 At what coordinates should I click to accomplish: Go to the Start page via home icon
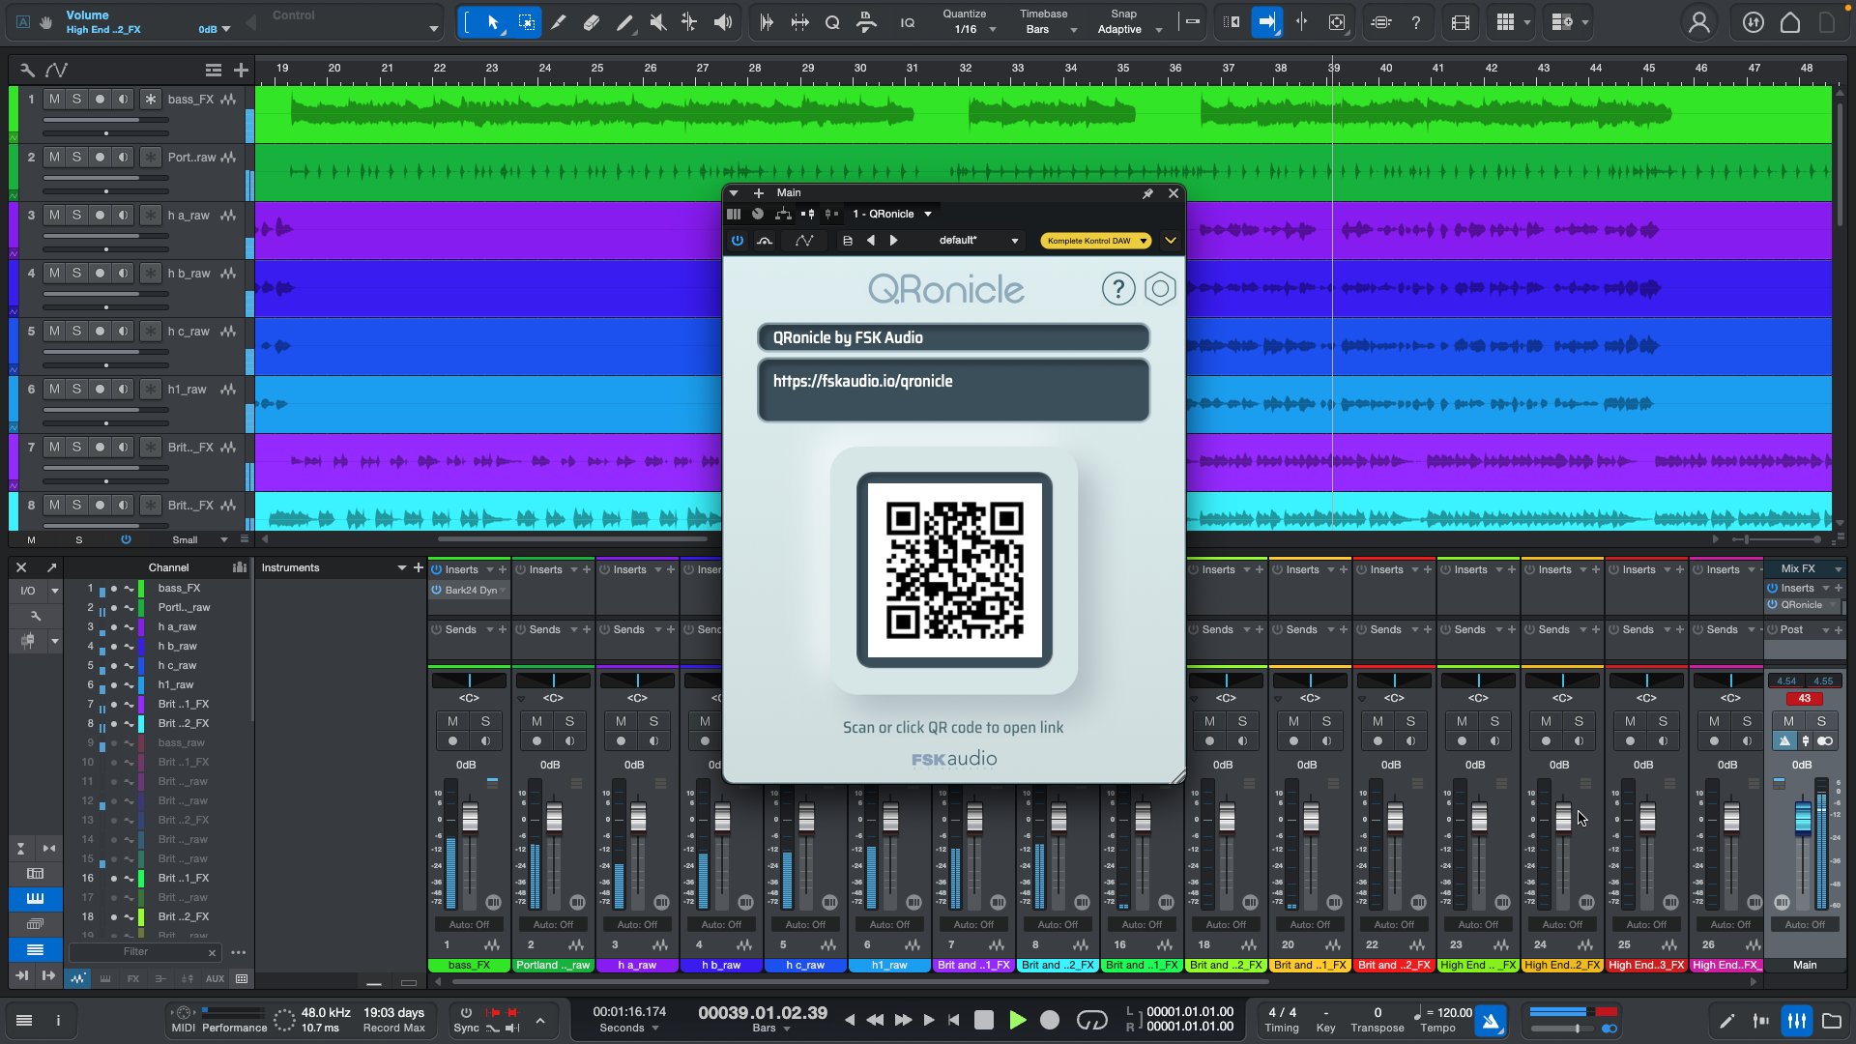pos(1790,22)
